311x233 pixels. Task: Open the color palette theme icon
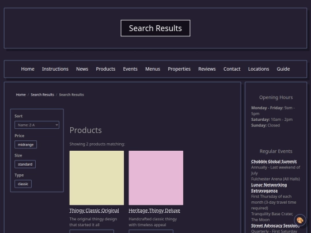click(300, 220)
